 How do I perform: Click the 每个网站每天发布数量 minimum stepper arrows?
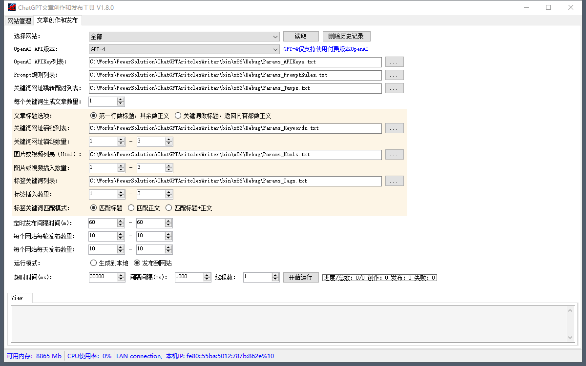121,249
